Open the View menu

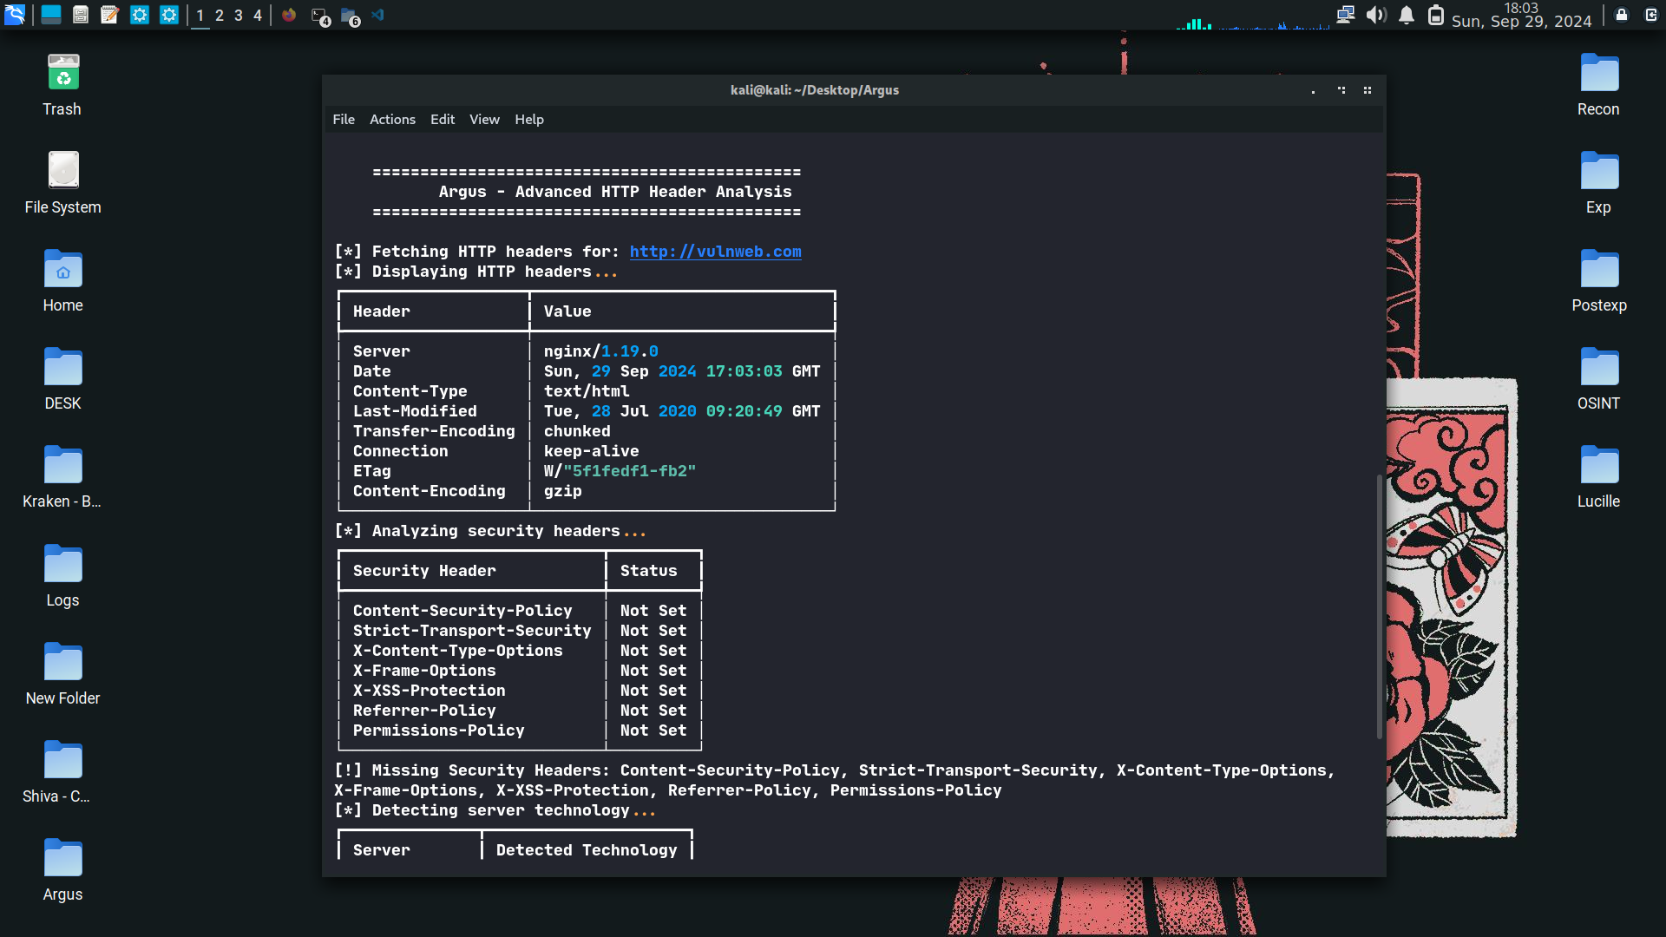(484, 120)
